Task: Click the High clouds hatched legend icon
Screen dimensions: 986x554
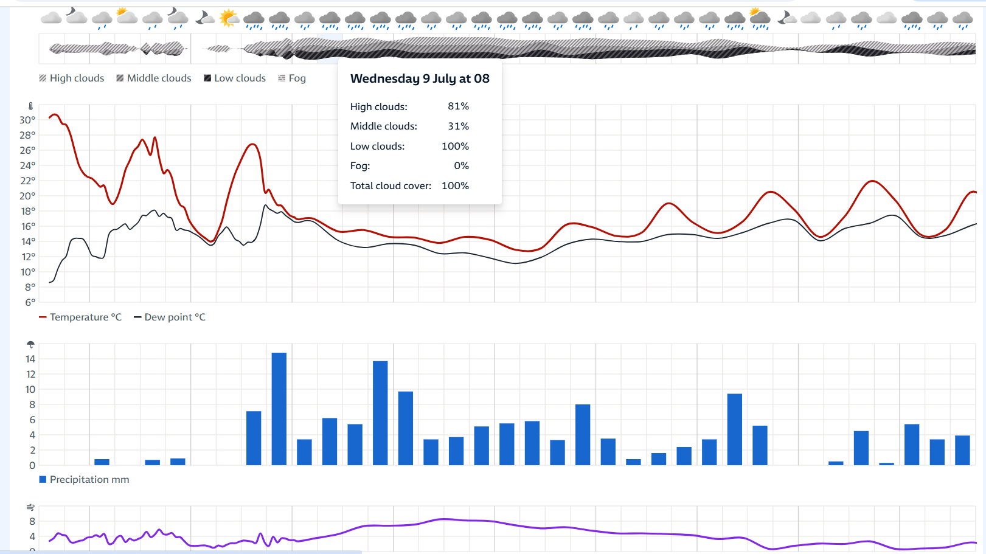Action: click(x=43, y=78)
